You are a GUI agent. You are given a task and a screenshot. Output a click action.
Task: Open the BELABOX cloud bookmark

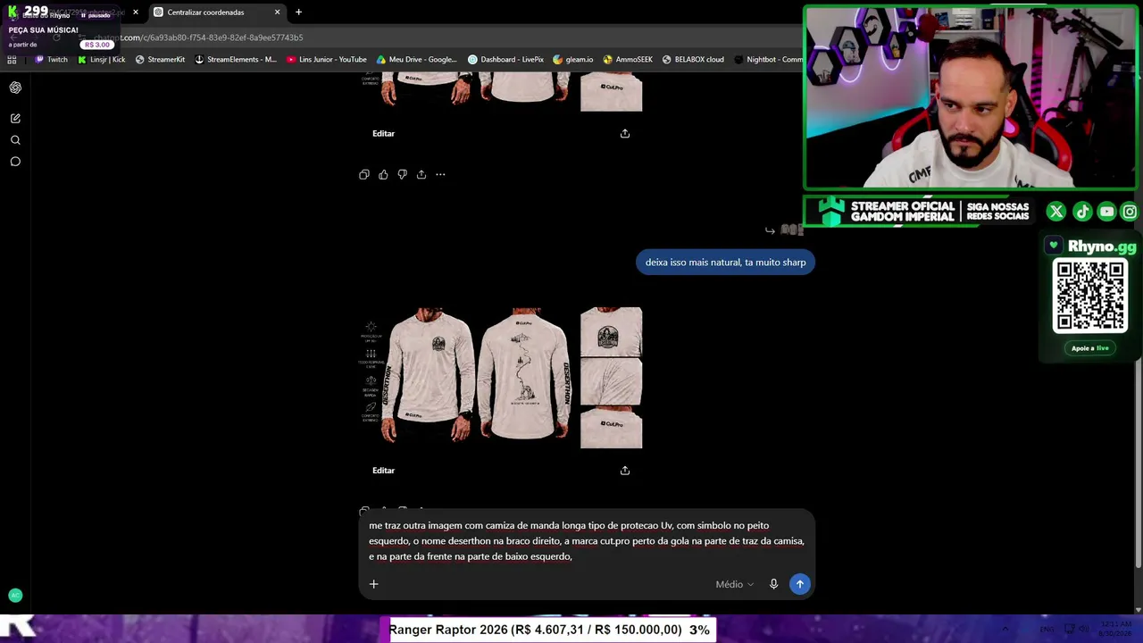[x=693, y=60]
